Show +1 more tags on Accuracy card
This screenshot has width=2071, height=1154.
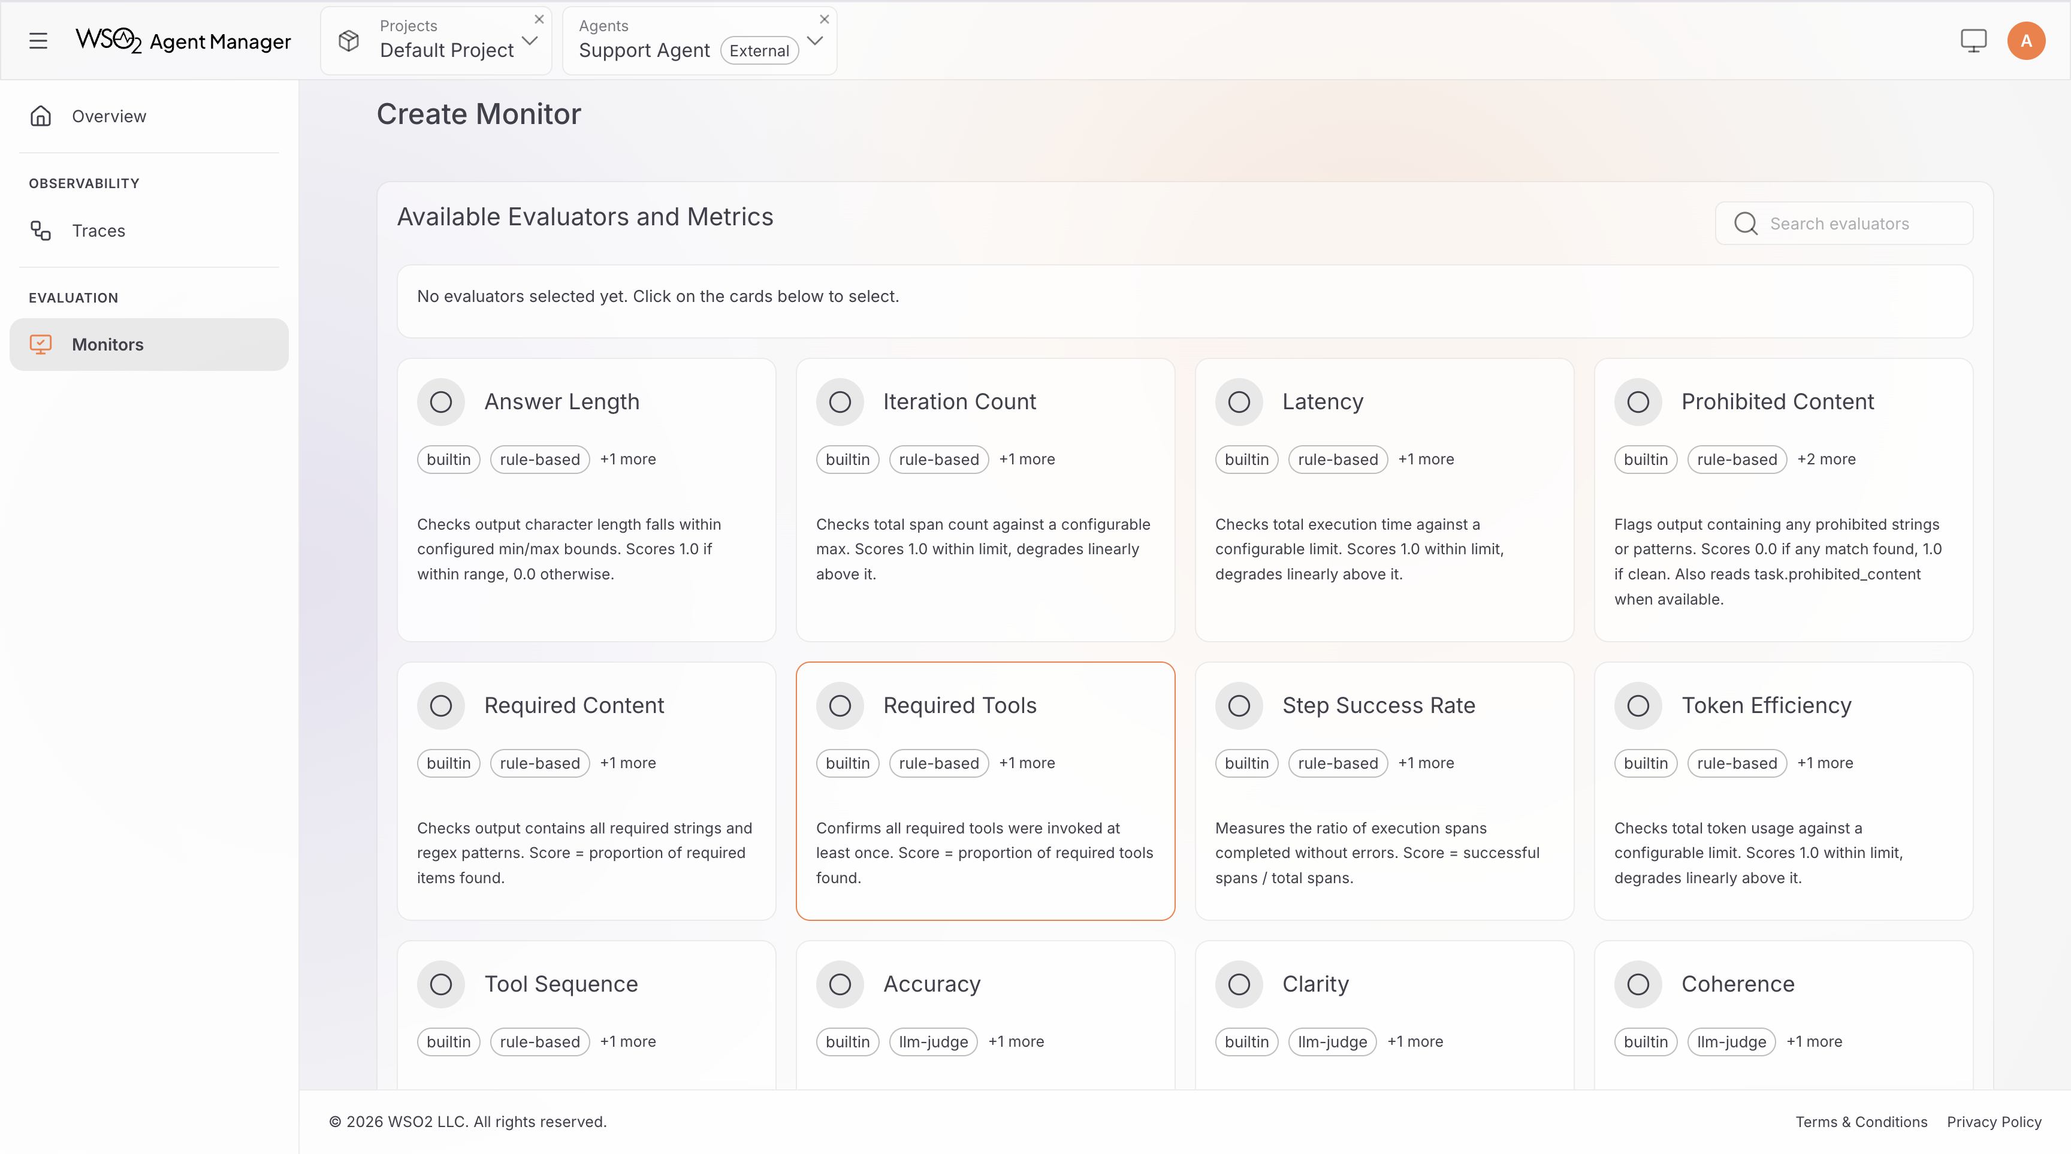1015,1043
